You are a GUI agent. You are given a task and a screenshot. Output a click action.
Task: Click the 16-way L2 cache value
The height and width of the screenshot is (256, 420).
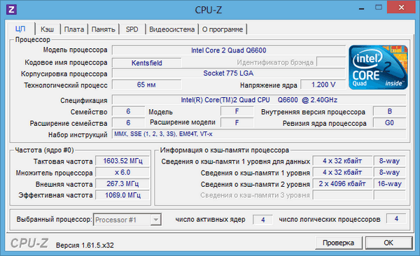[390, 184]
